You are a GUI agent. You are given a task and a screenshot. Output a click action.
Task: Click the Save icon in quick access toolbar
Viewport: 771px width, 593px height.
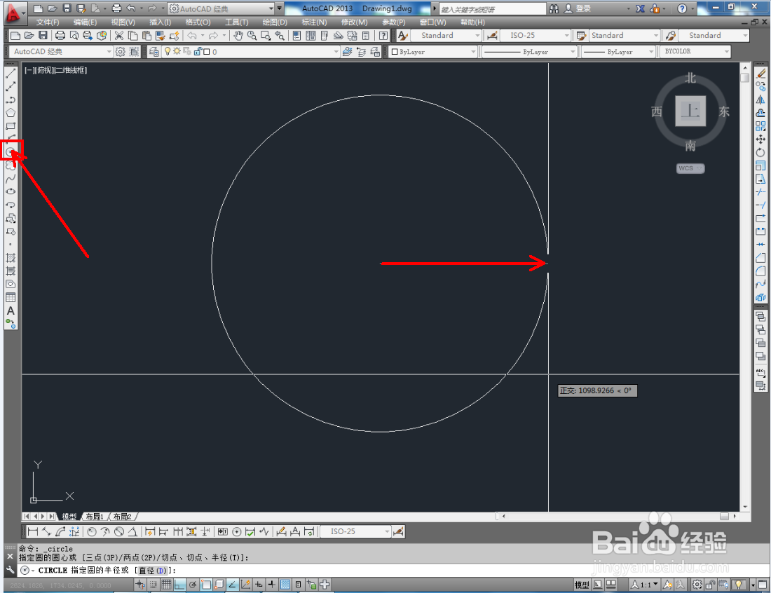pos(67,8)
